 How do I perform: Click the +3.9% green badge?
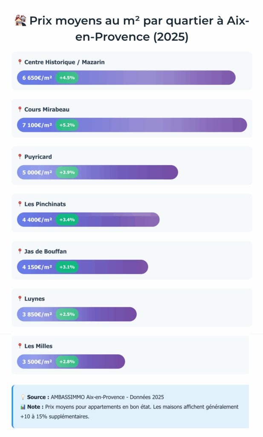coord(67,172)
